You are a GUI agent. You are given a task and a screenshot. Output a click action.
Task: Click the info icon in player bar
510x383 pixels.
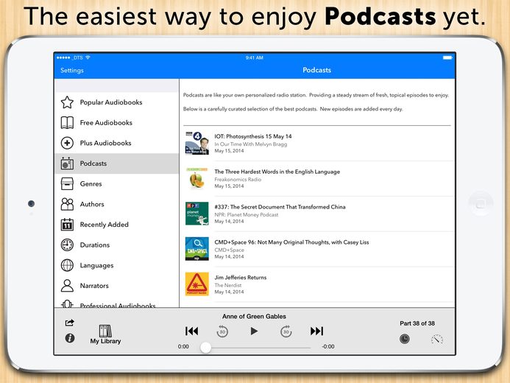point(70,338)
